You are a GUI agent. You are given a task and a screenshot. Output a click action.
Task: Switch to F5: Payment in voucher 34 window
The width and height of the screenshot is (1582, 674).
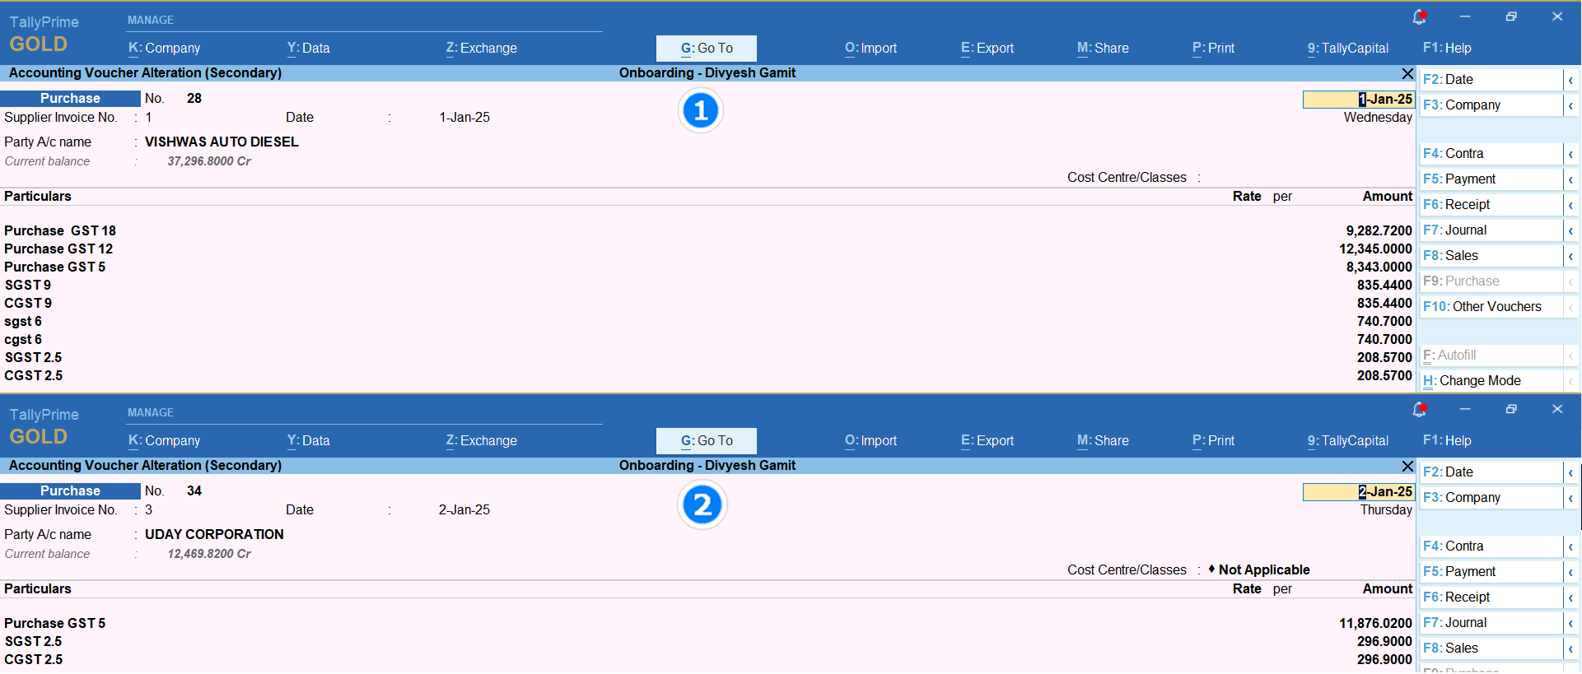pyautogui.click(x=1491, y=572)
